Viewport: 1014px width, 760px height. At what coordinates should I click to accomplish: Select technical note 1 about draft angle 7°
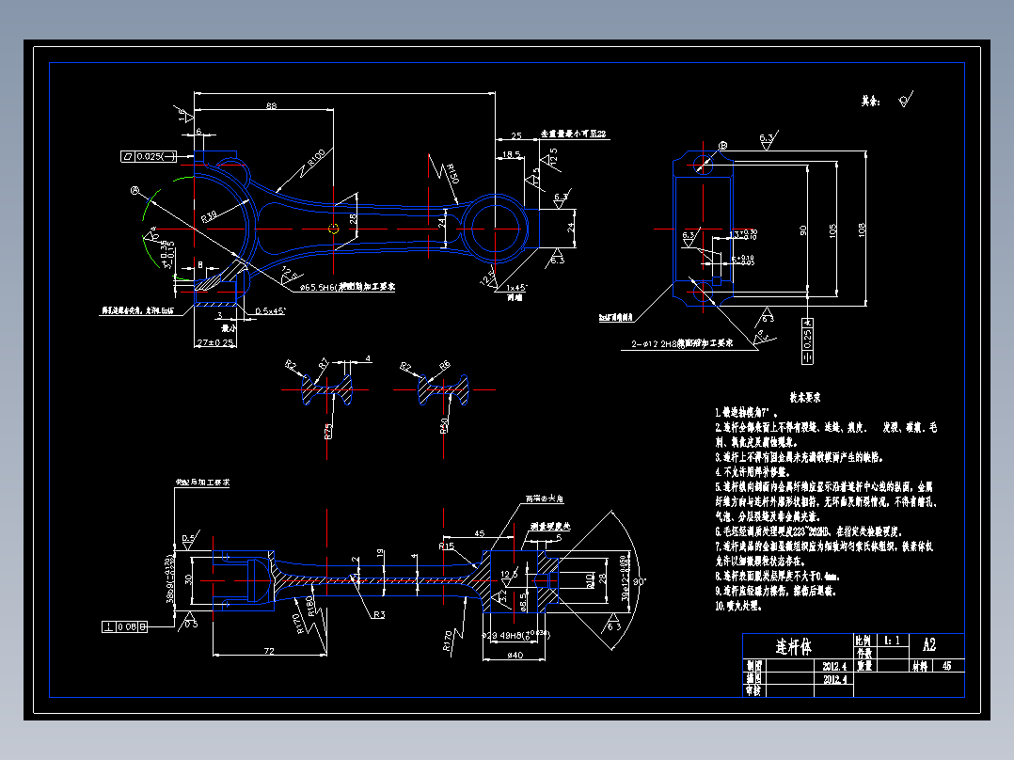(746, 413)
